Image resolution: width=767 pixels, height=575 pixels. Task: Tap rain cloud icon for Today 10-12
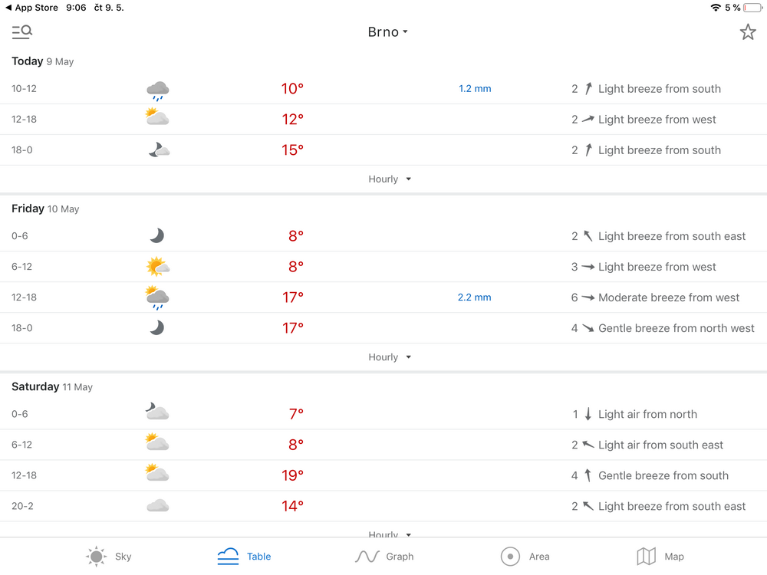[157, 90]
